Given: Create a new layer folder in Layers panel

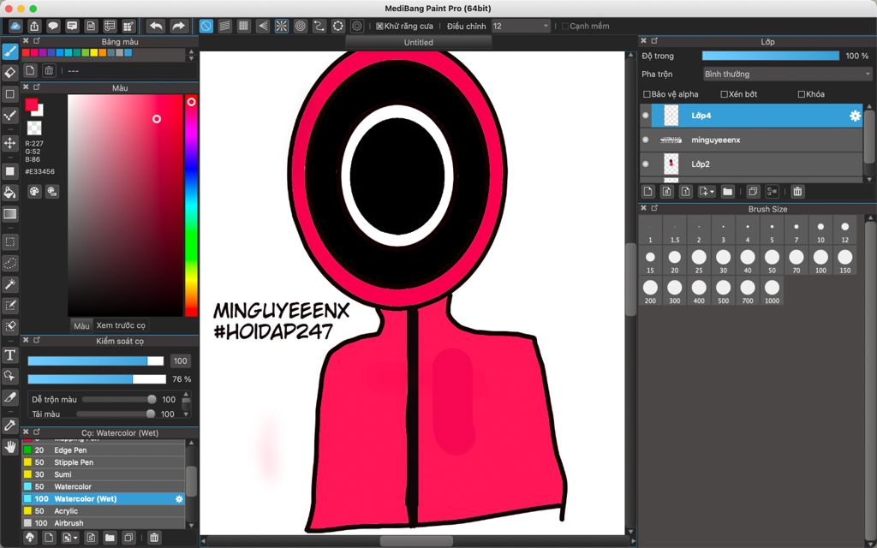Looking at the screenshot, I should (x=727, y=191).
